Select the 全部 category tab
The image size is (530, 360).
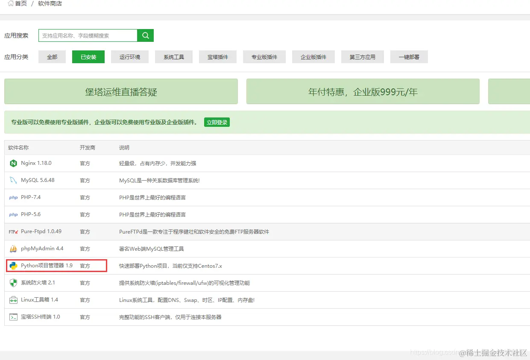point(52,56)
